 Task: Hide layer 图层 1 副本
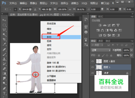pos(92,61)
